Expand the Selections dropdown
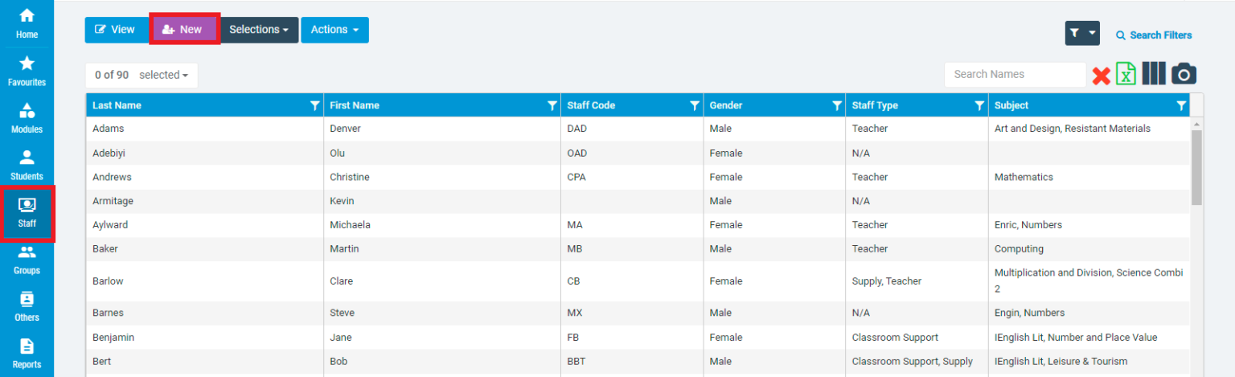The image size is (1235, 377). click(259, 30)
